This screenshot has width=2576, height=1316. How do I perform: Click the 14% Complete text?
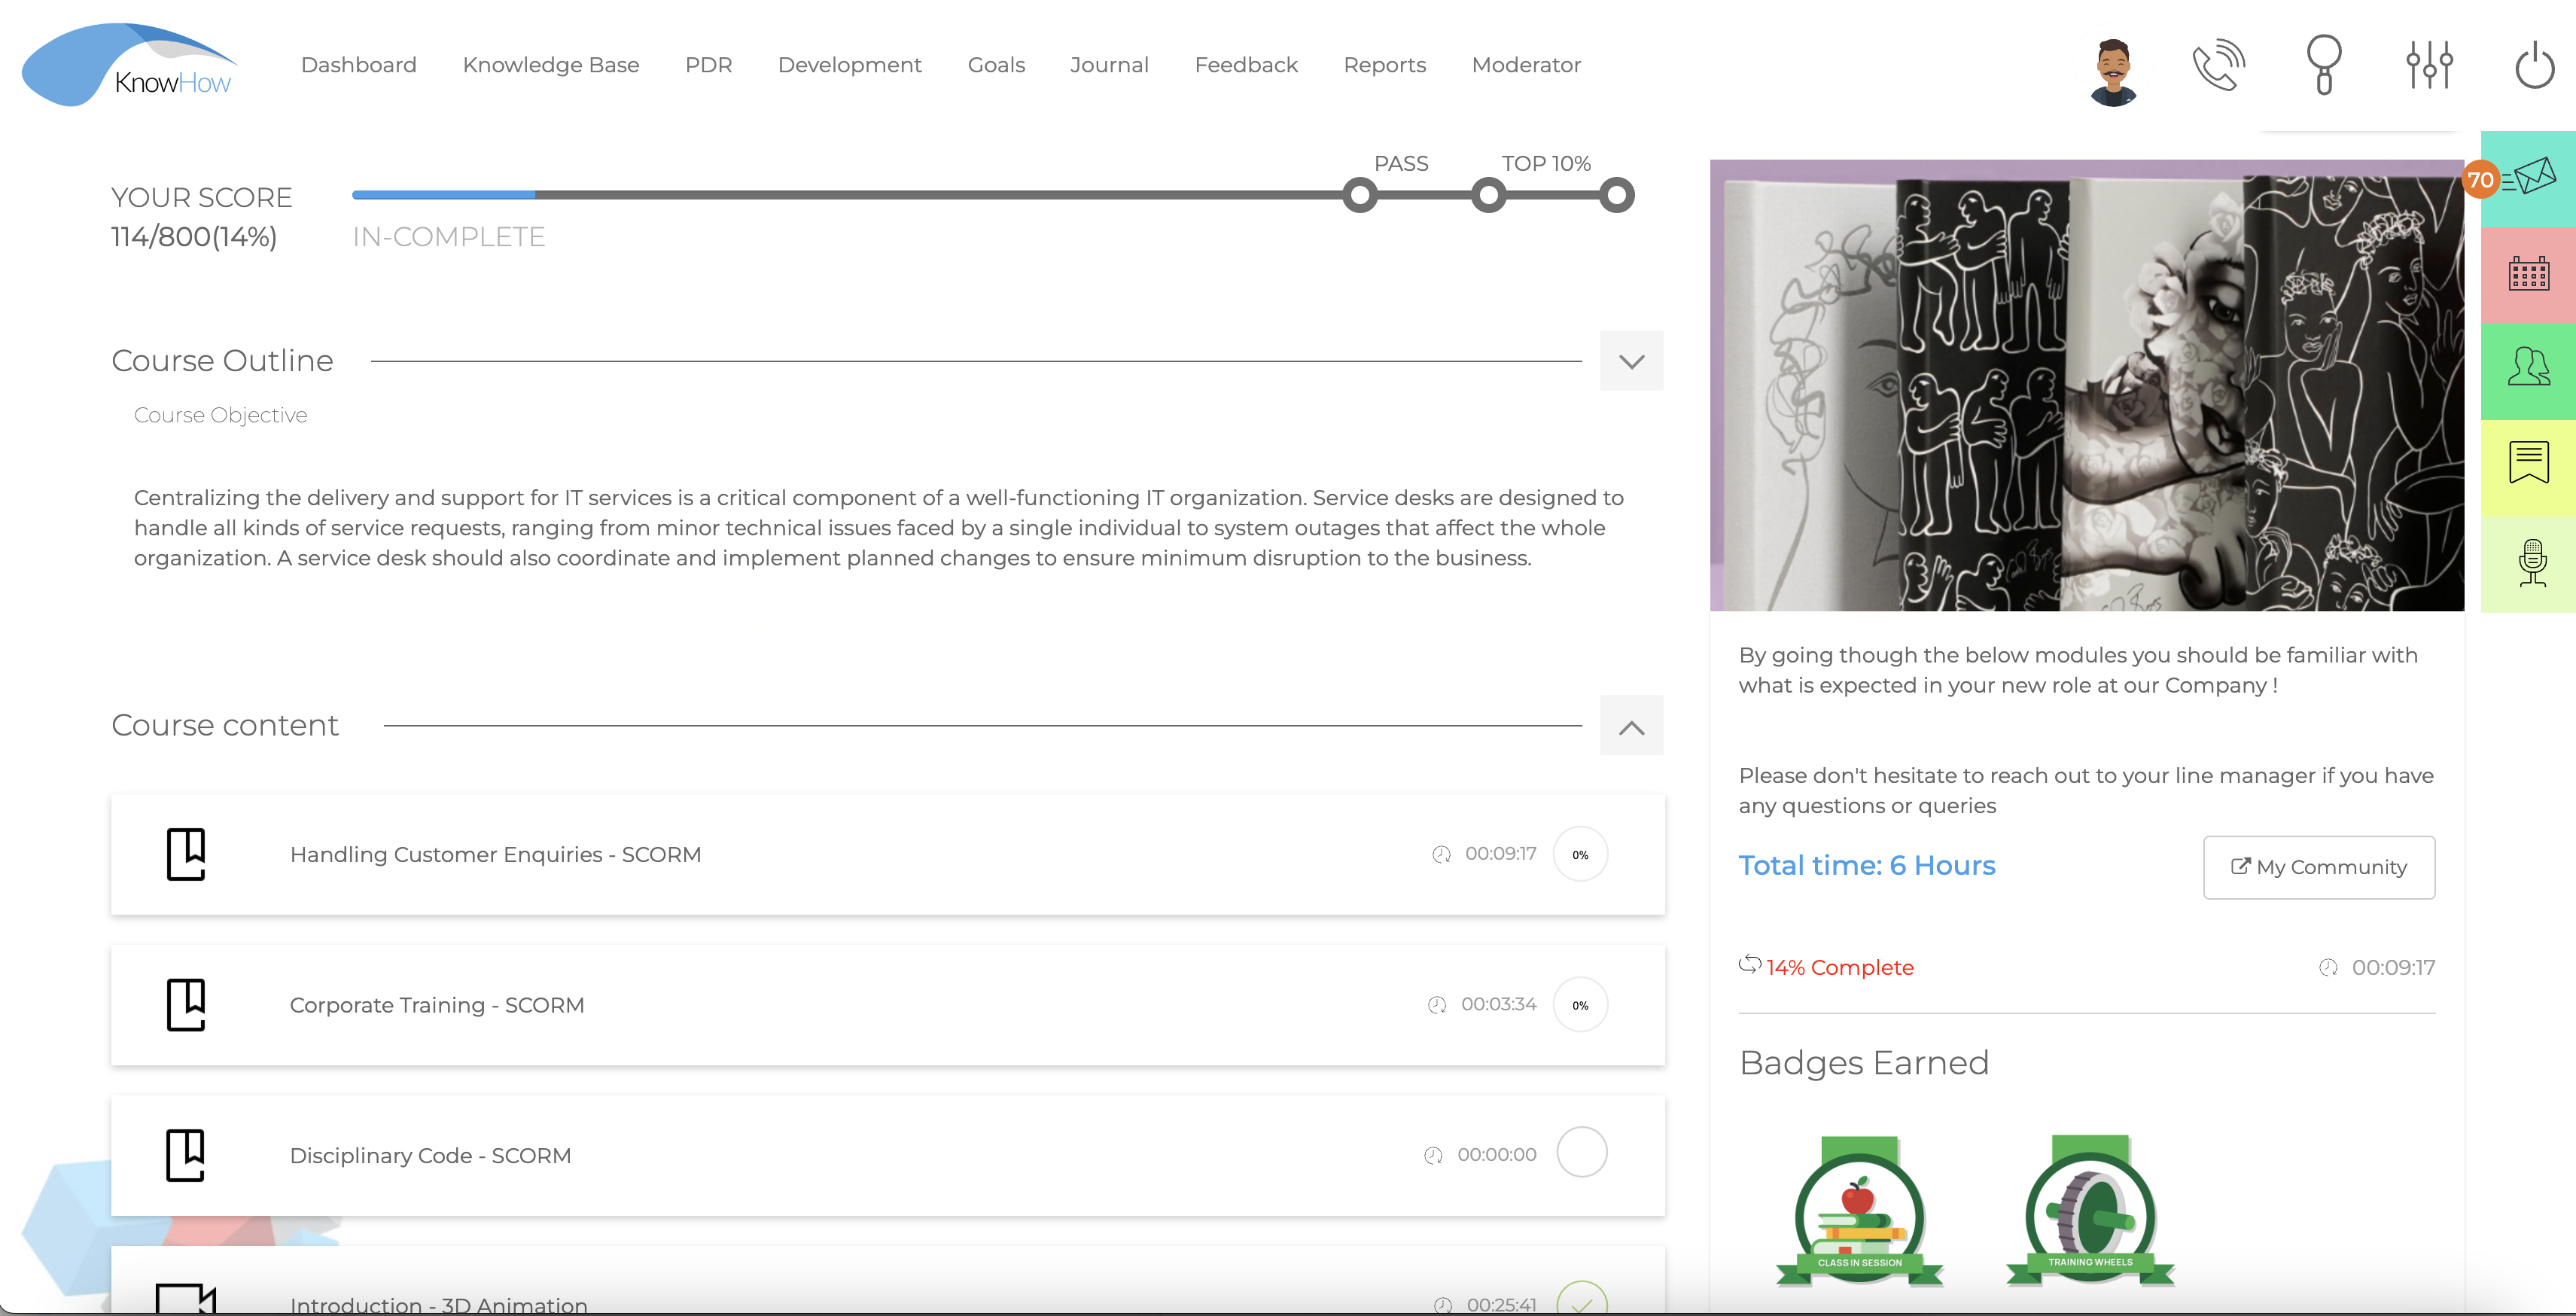(1840, 968)
